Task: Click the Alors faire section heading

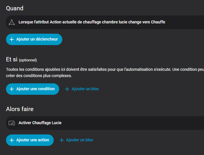Action: pos(20,109)
